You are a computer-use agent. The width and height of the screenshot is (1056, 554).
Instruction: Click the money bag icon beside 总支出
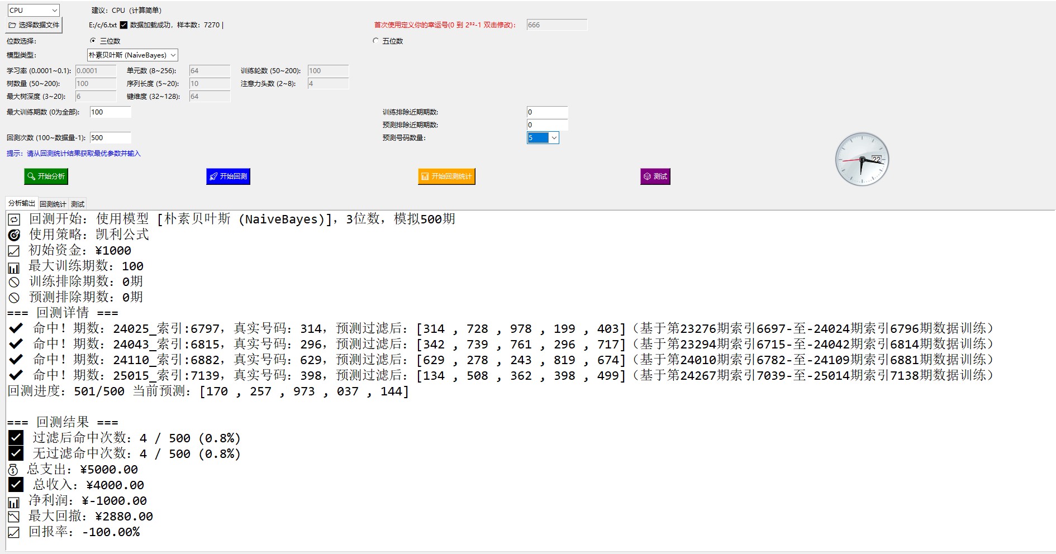[13, 470]
